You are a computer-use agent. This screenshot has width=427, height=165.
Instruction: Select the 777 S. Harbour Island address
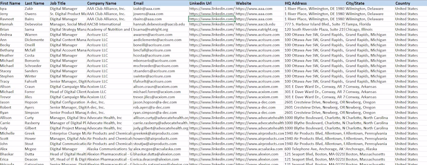click(314, 24)
